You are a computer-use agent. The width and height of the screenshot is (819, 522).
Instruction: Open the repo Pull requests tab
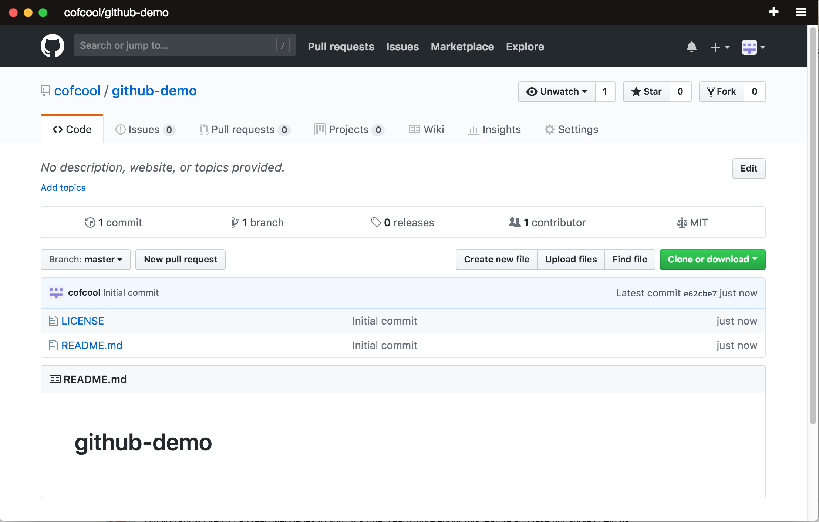(245, 129)
